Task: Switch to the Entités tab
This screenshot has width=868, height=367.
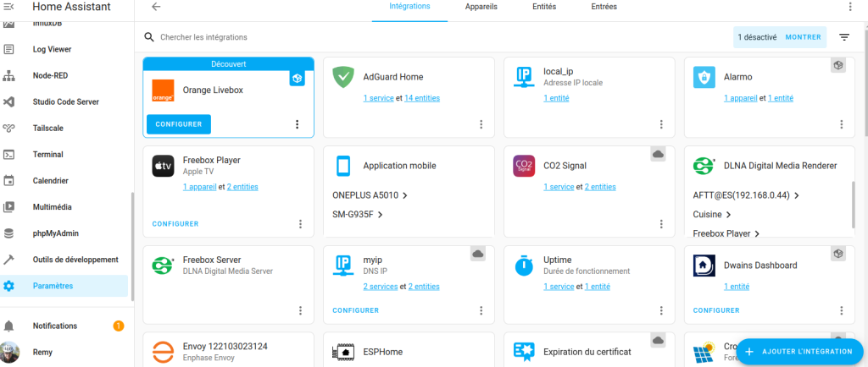Action: point(544,7)
